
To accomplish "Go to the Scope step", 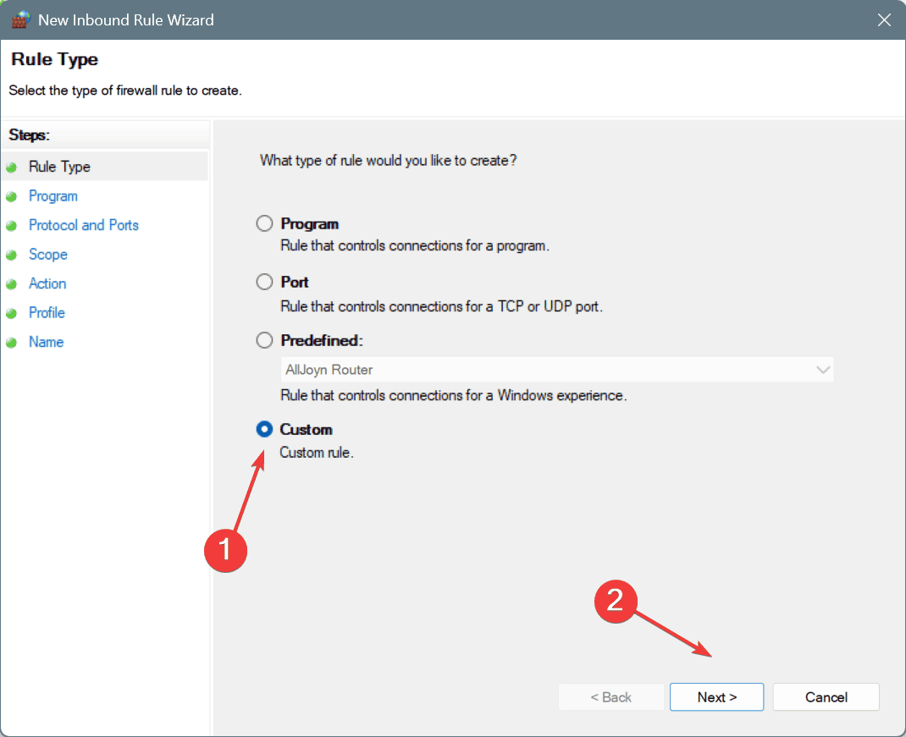I will [x=48, y=255].
